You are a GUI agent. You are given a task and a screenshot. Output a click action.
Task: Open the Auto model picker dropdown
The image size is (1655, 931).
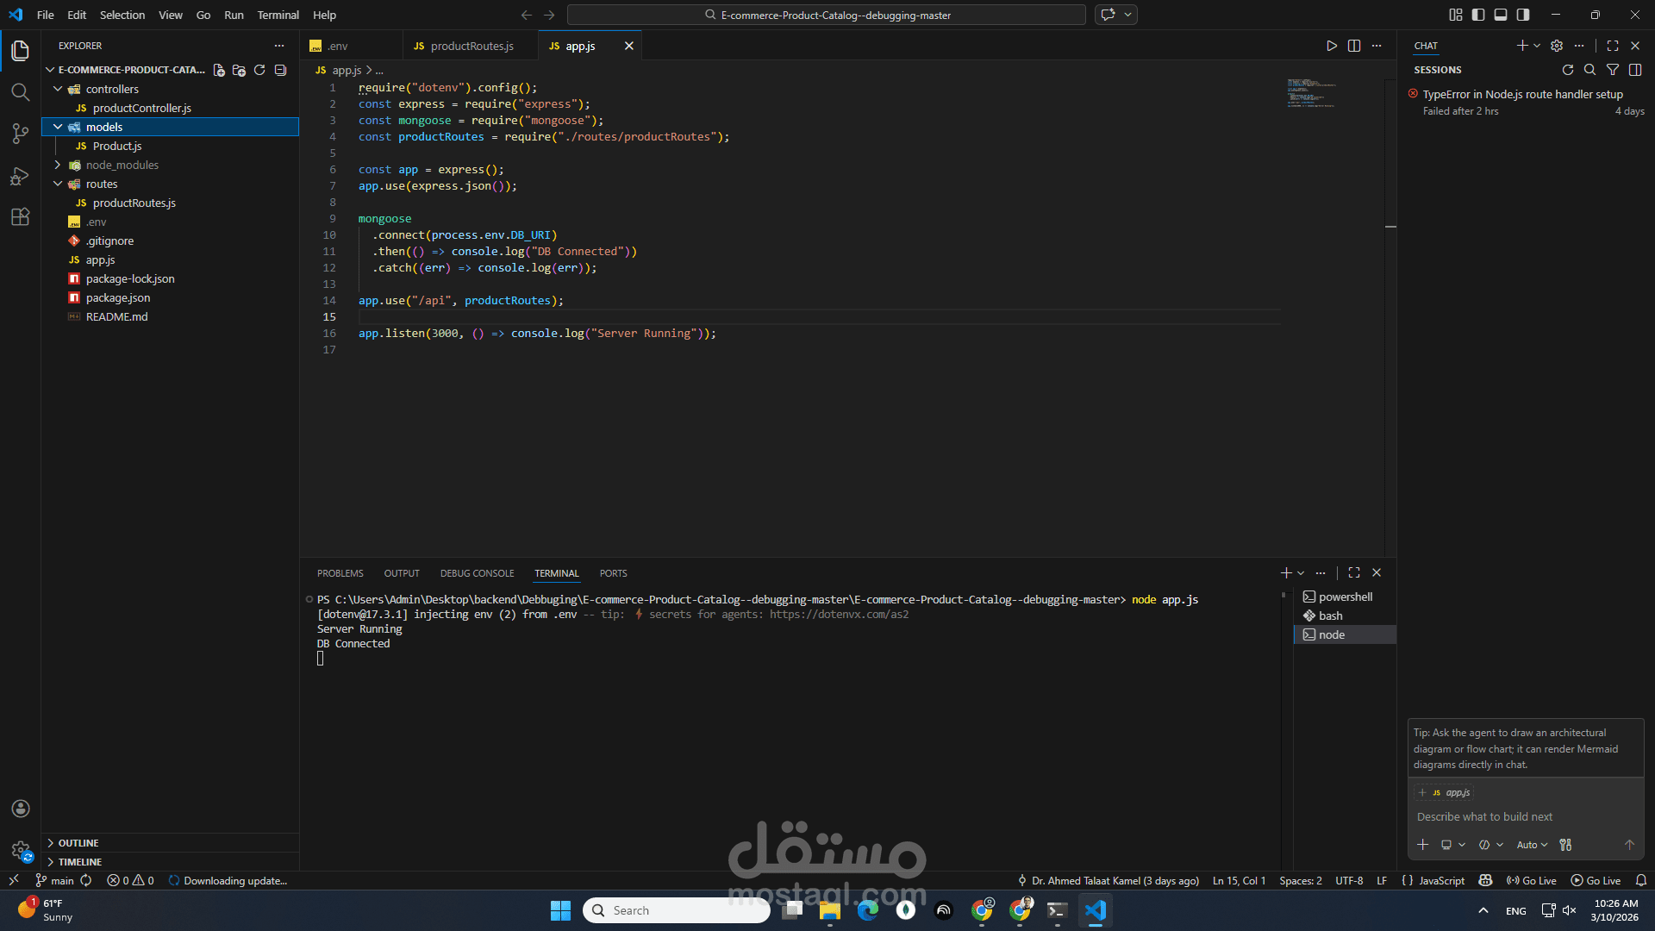(x=1532, y=845)
